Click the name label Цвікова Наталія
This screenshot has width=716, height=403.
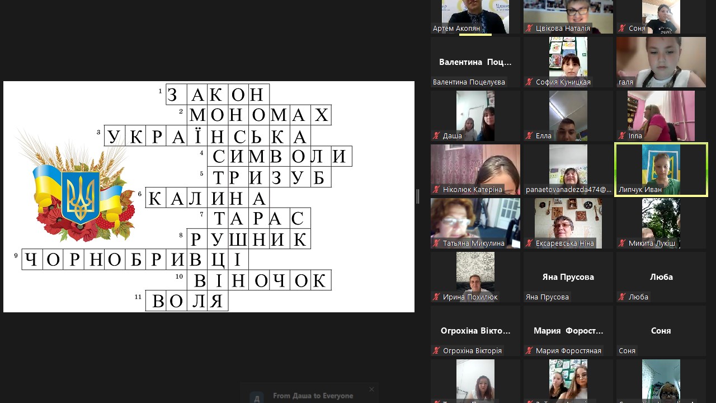(563, 28)
